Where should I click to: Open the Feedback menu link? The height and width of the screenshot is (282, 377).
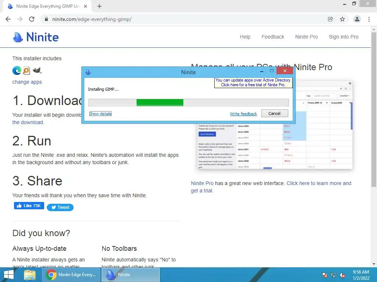[273, 37]
